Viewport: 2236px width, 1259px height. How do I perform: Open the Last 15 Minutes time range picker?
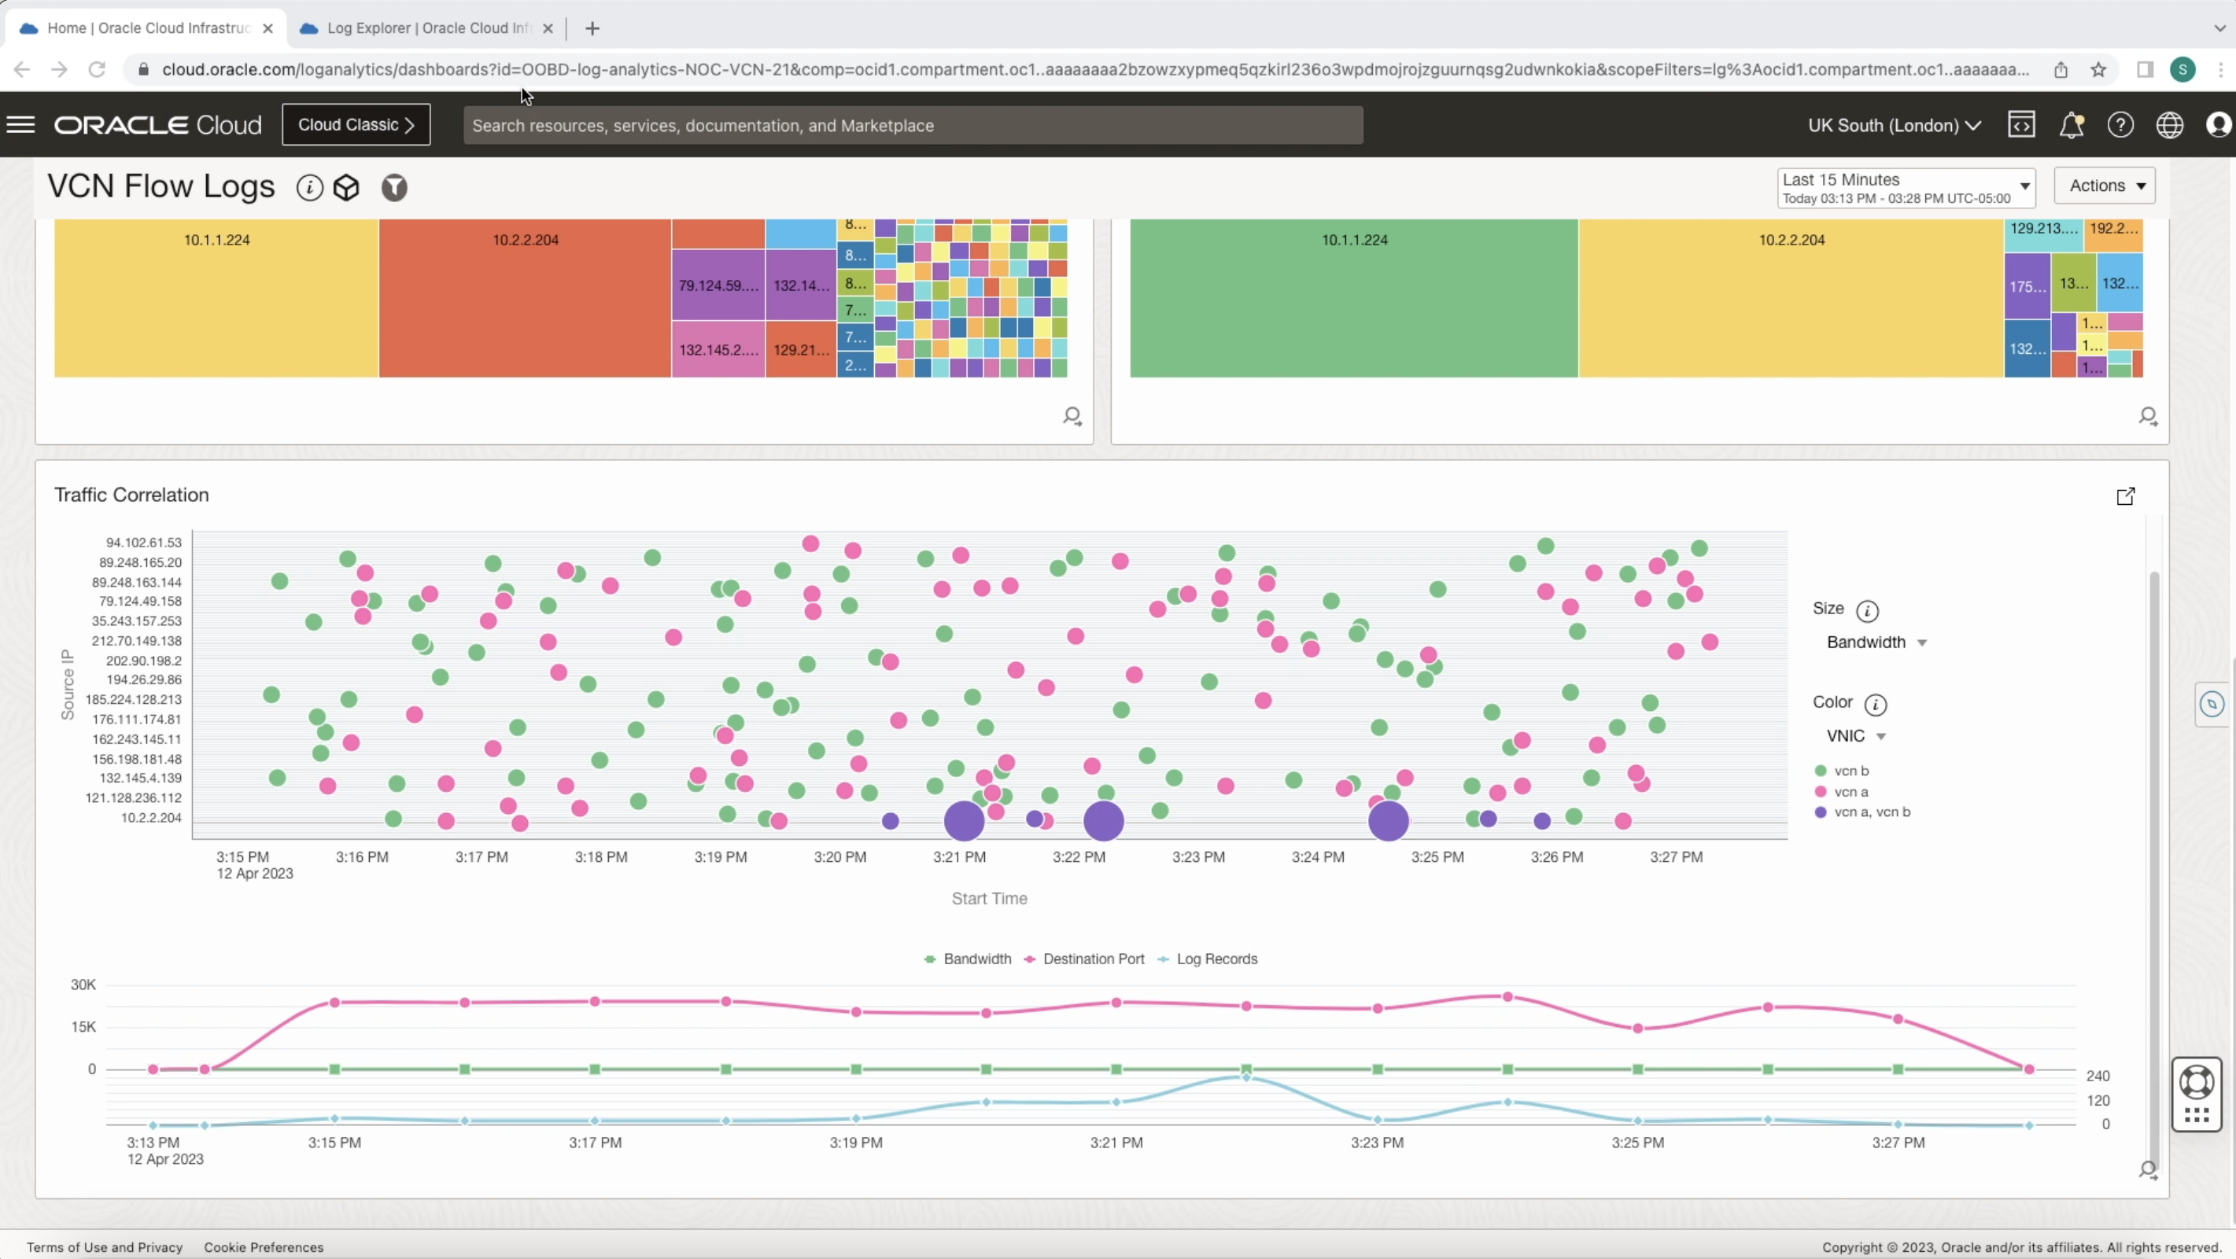(x=1905, y=187)
